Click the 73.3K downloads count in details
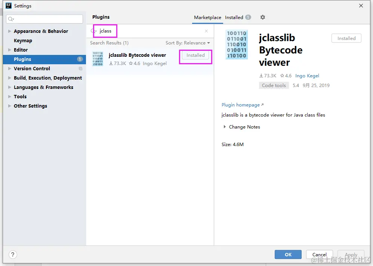Image resolution: width=373 pixels, height=266 pixels. (268, 76)
